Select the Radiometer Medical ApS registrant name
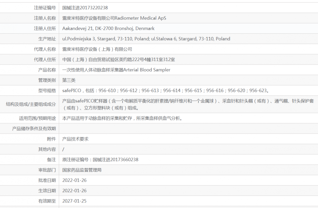The height and width of the screenshot is (208, 318). click(x=114, y=18)
